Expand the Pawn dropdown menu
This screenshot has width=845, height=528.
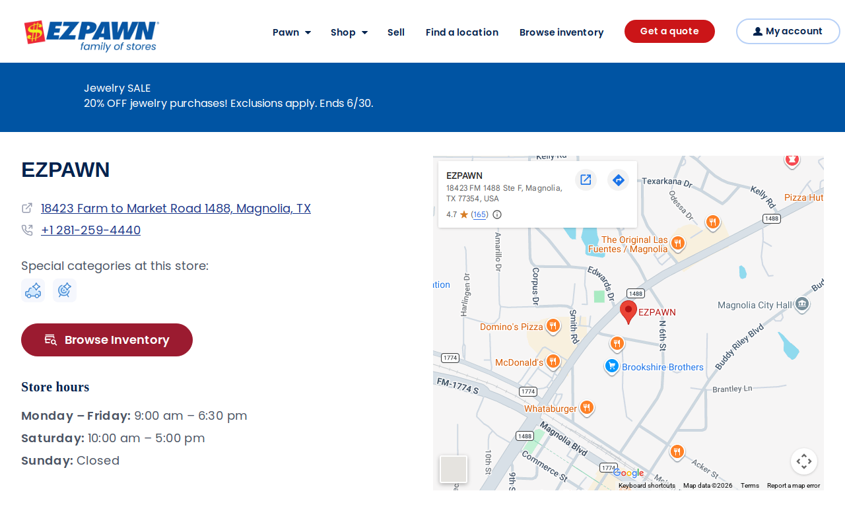pos(292,32)
